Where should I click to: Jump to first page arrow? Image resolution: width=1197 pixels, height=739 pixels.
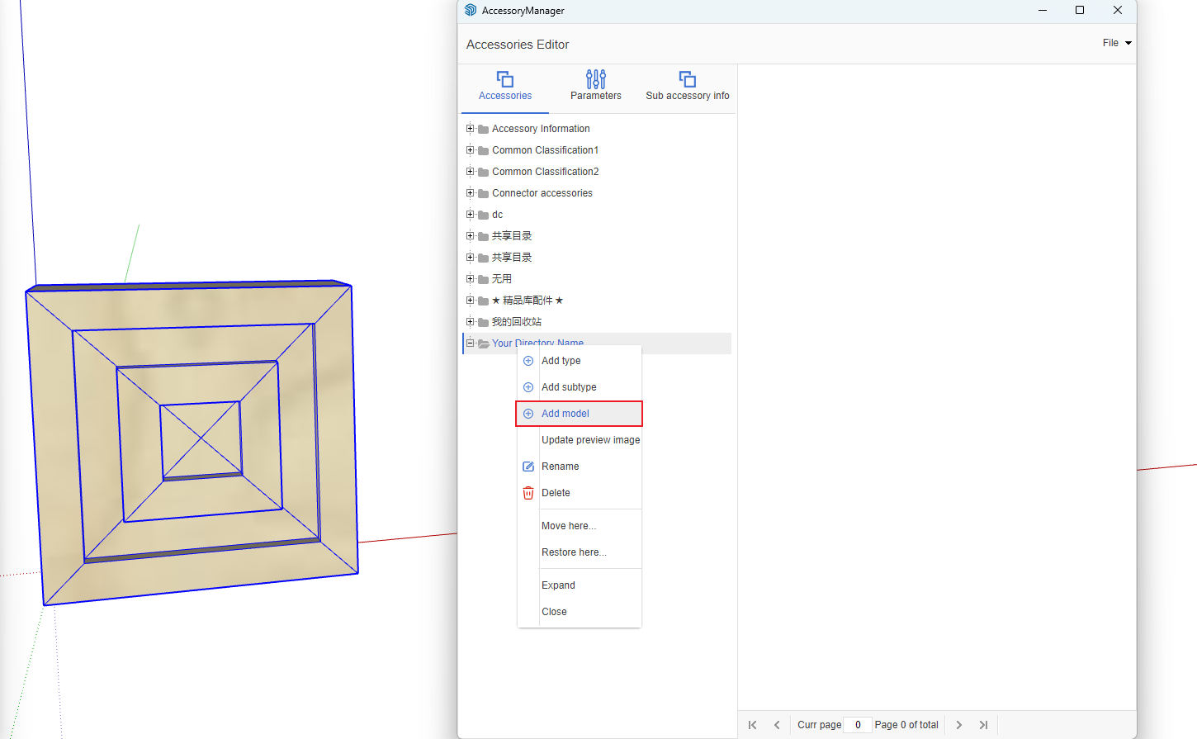coord(752,725)
